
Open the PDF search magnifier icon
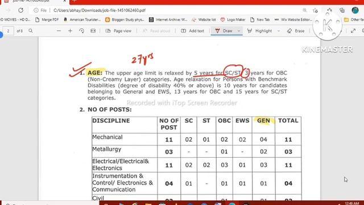coord(31,31)
